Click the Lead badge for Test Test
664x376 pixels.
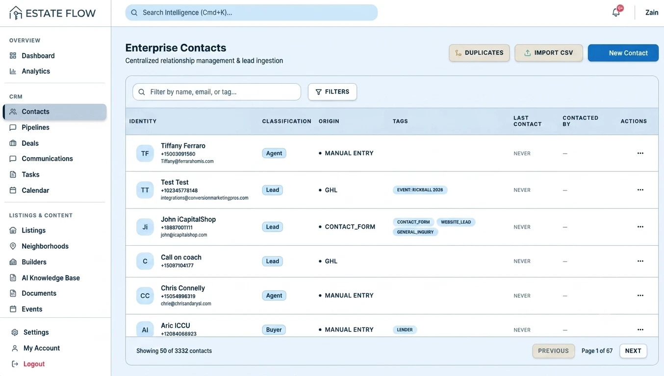point(272,190)
